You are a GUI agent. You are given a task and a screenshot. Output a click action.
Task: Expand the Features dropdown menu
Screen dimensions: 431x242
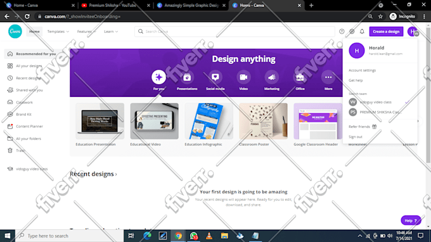tap(86, 32)
